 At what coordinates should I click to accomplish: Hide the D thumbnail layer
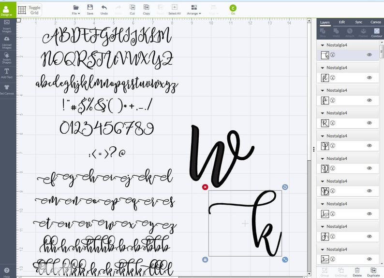369,168
